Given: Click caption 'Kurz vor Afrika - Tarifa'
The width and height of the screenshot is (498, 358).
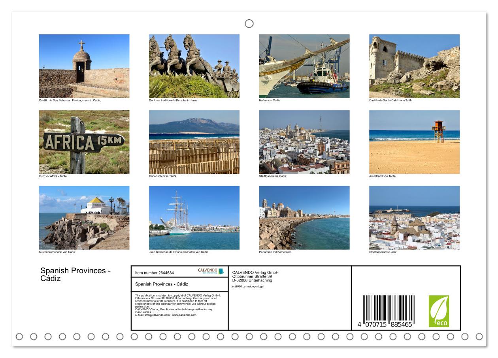Looking at the screenshot, I should click(x=53, y=176).
